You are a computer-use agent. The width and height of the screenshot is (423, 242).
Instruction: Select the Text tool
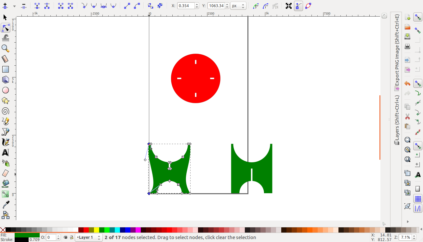click(x=5, y=153)
